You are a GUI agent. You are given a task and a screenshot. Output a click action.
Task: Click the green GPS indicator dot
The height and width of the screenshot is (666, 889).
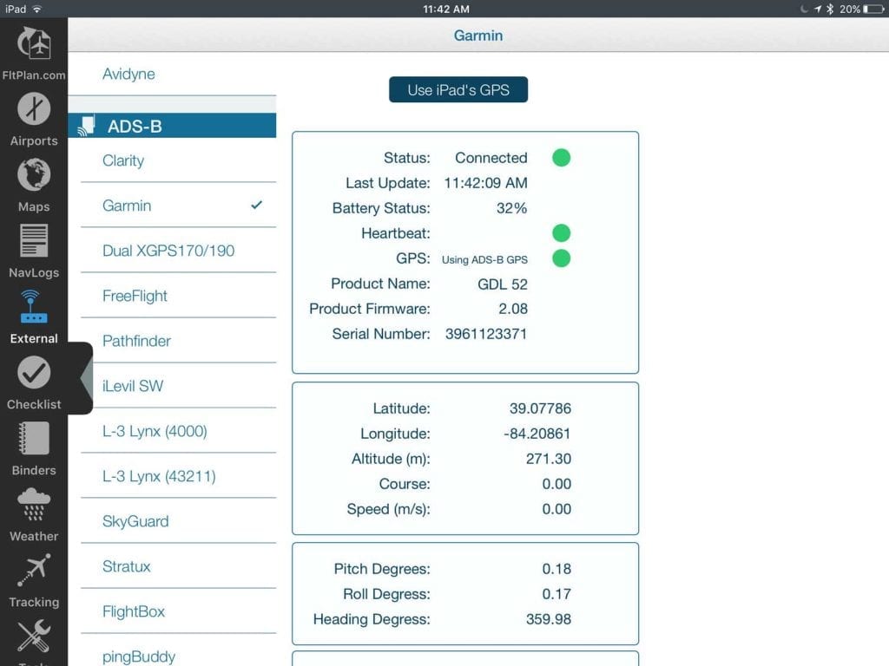pos(561,258)
